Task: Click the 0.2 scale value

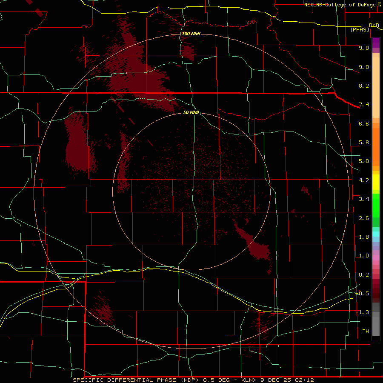Action: tap(364, 275)
